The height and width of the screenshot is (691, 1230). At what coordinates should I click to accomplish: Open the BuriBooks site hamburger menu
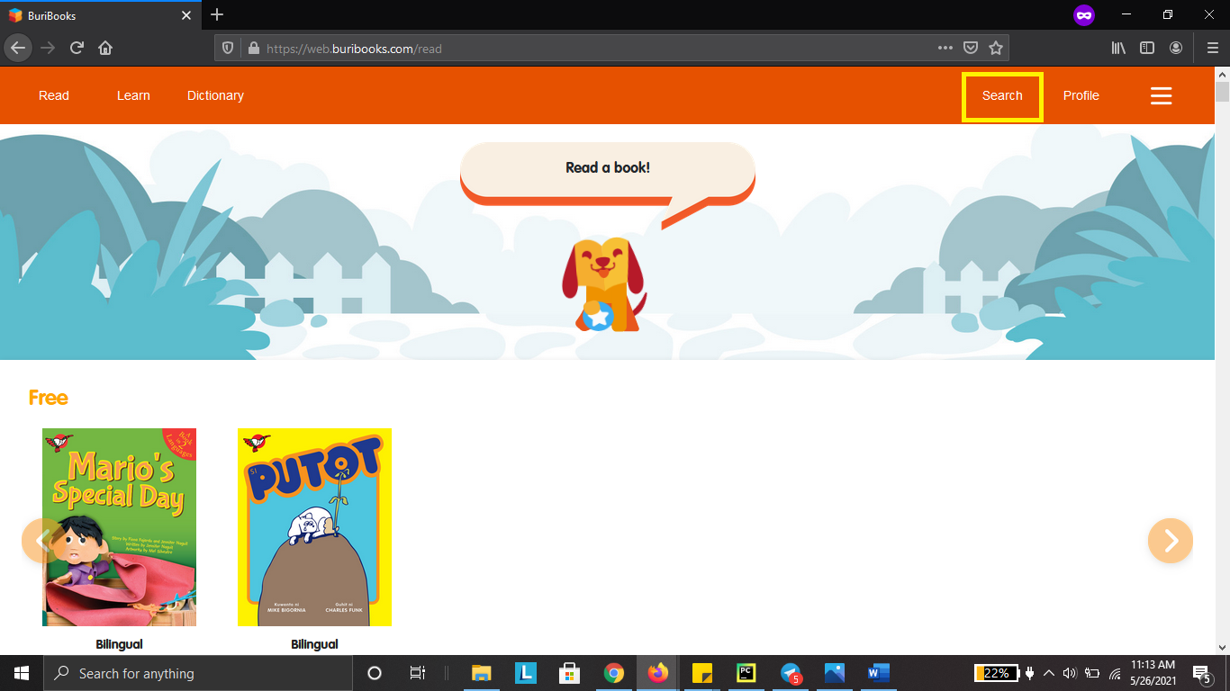click(x=1162, y=95)
